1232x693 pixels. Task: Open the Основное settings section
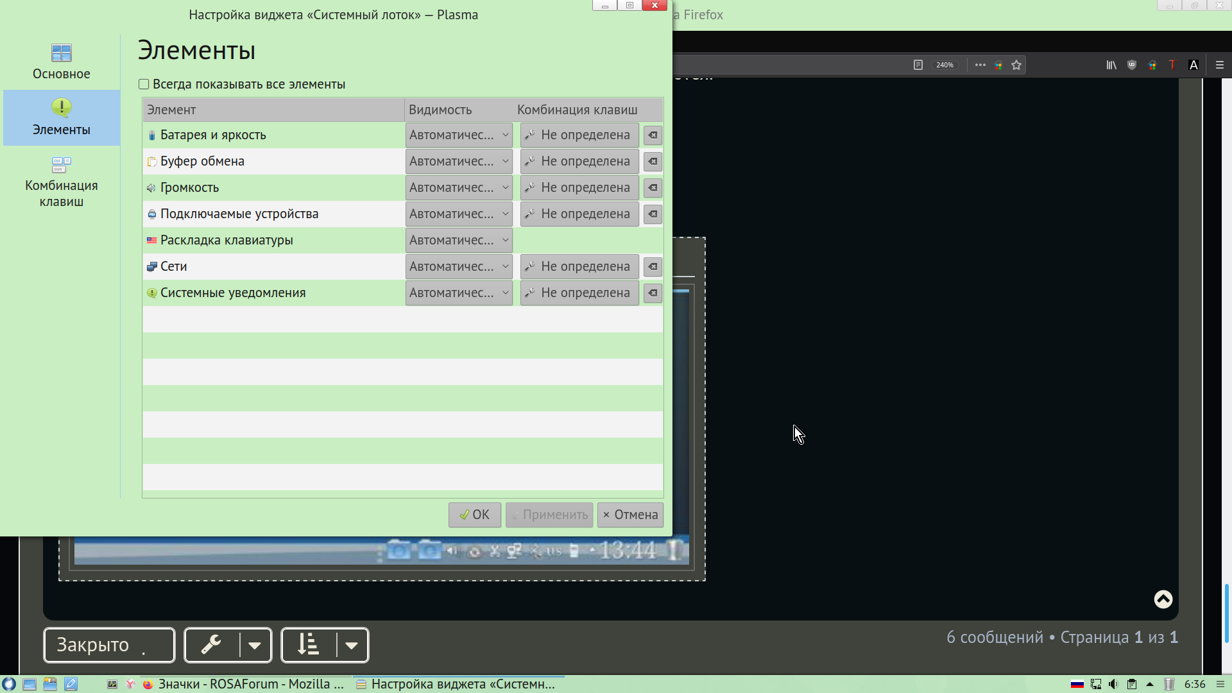coord(62,62)
